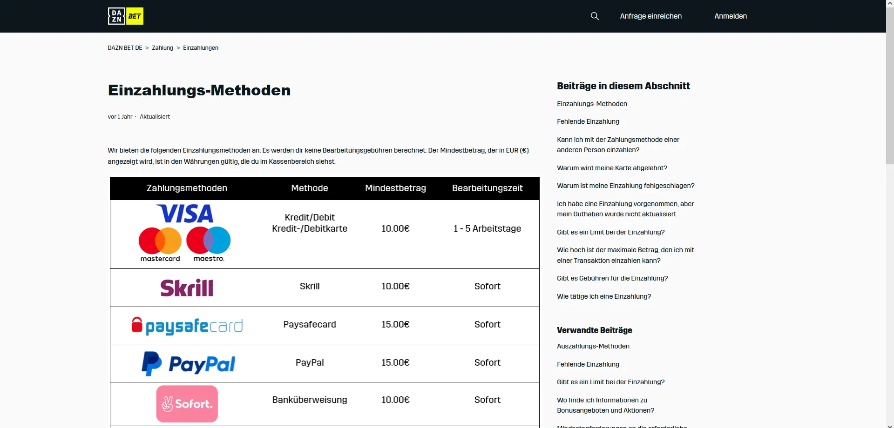Screen dimensions: 894x428
Task: Open Wie tätige ich eine Einzahlung?
Action: pyautogui.click(x=604, y=296)
